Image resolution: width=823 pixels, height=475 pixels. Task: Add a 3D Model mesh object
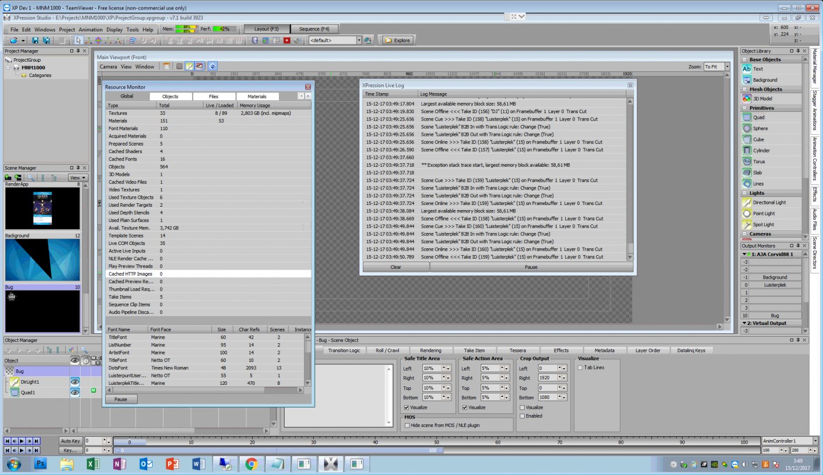tap(761, 99)
